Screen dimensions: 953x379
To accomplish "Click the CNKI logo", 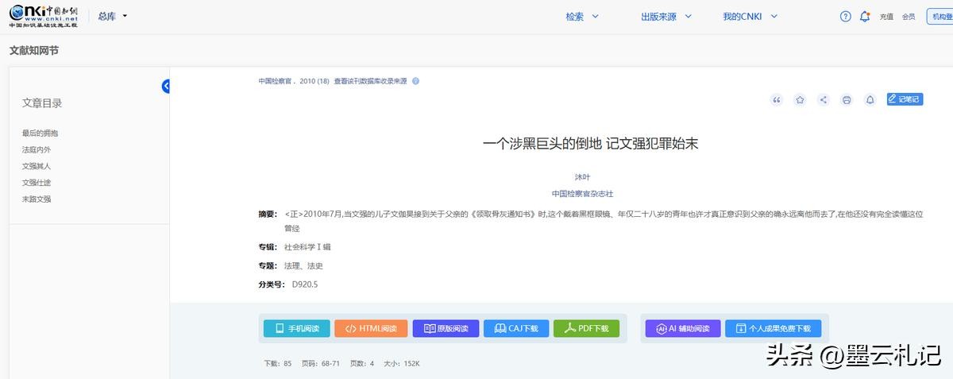I will coord(44,16).
